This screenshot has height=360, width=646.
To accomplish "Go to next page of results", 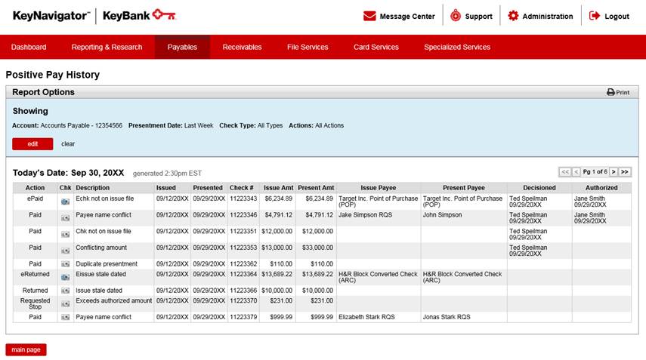I will pos(614,171).
